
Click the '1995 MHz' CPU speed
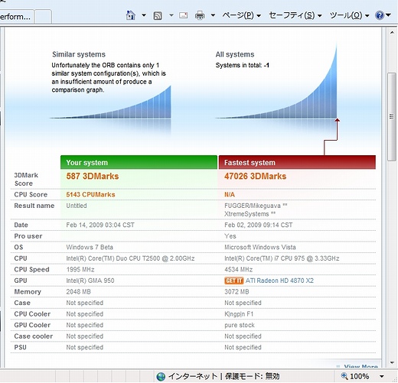80,270
